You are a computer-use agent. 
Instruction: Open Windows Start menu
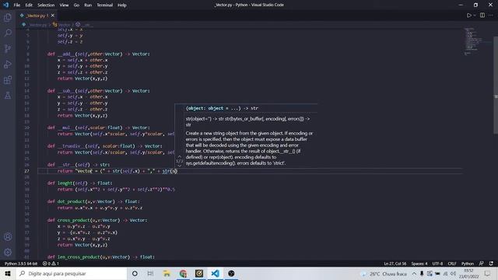tap(8, 273)
